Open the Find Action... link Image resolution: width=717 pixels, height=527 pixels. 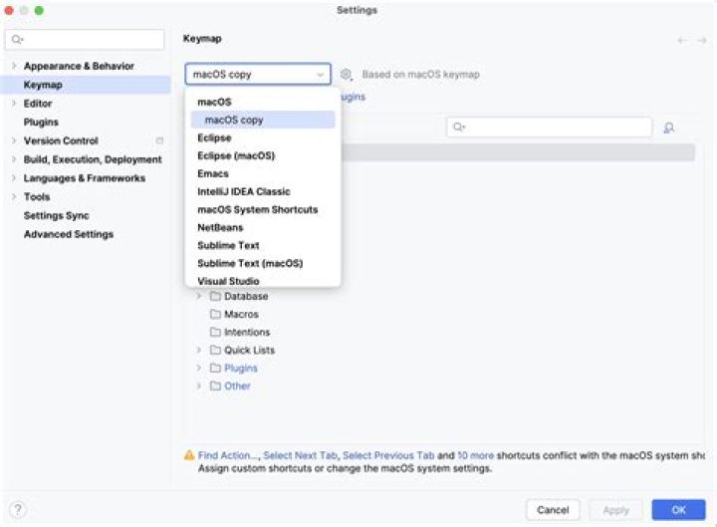pyautogui.click(x=228, y=455)
